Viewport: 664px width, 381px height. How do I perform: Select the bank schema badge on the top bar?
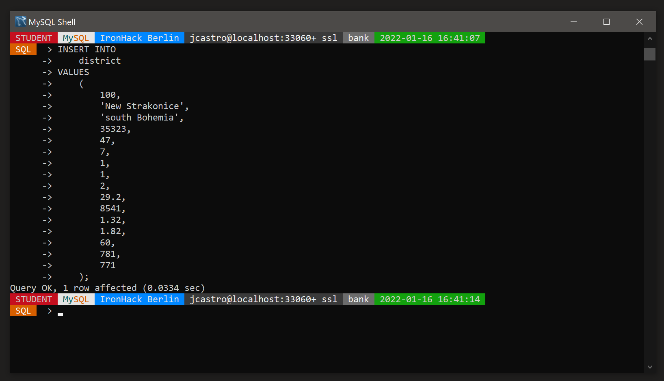click(x=358, y=38)
